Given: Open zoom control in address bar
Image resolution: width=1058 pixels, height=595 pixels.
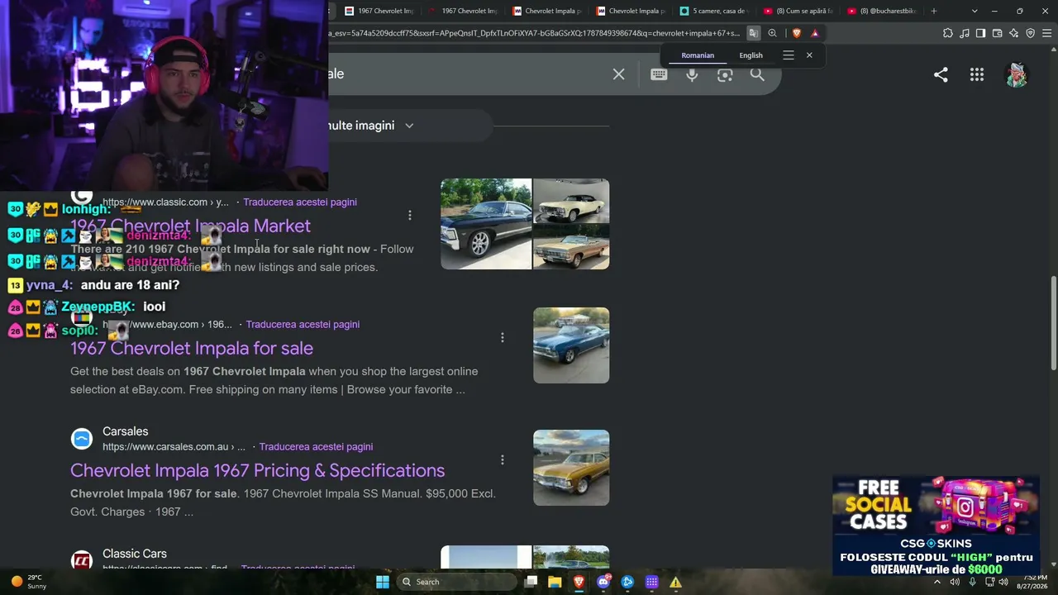Looking at the screenshot, I should coord(772,33).
